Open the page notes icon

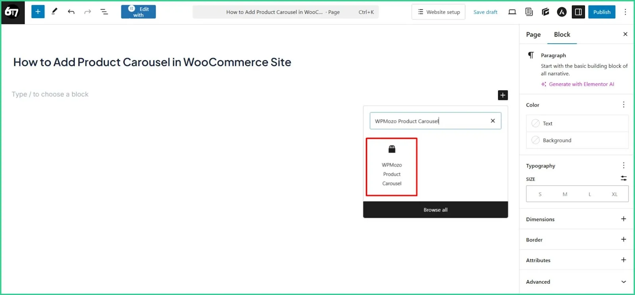pyautogui.click(x=529, y=12)
